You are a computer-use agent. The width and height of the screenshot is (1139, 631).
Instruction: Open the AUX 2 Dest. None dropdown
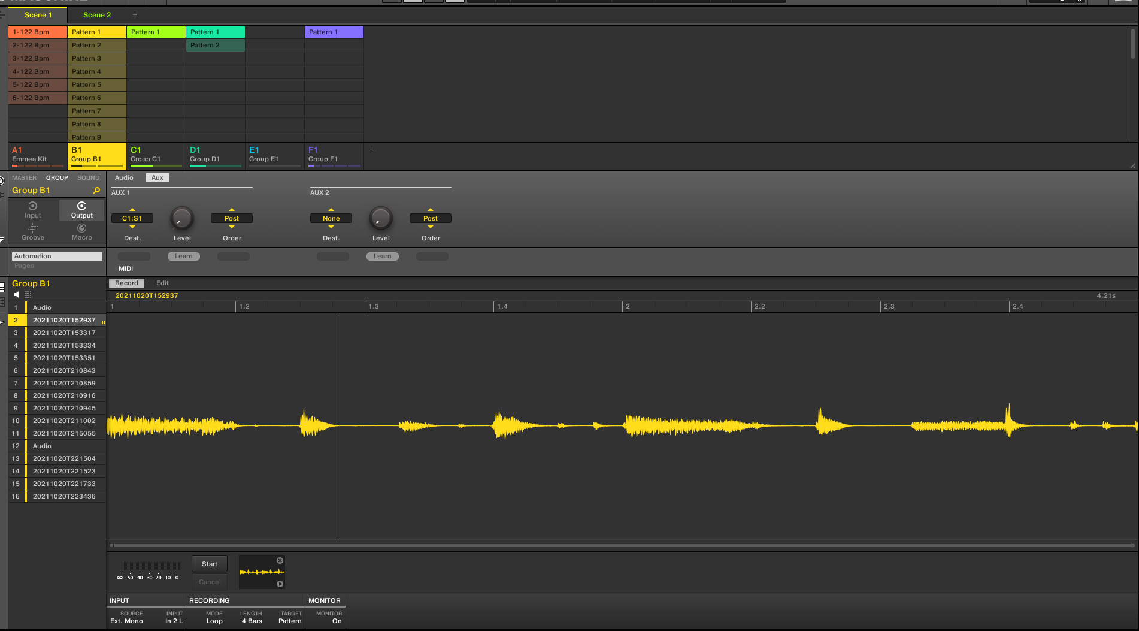[331, 219]
